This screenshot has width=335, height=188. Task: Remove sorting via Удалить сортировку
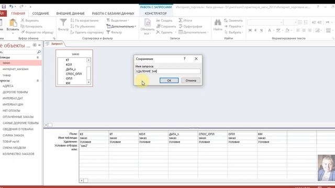[87, 32]
